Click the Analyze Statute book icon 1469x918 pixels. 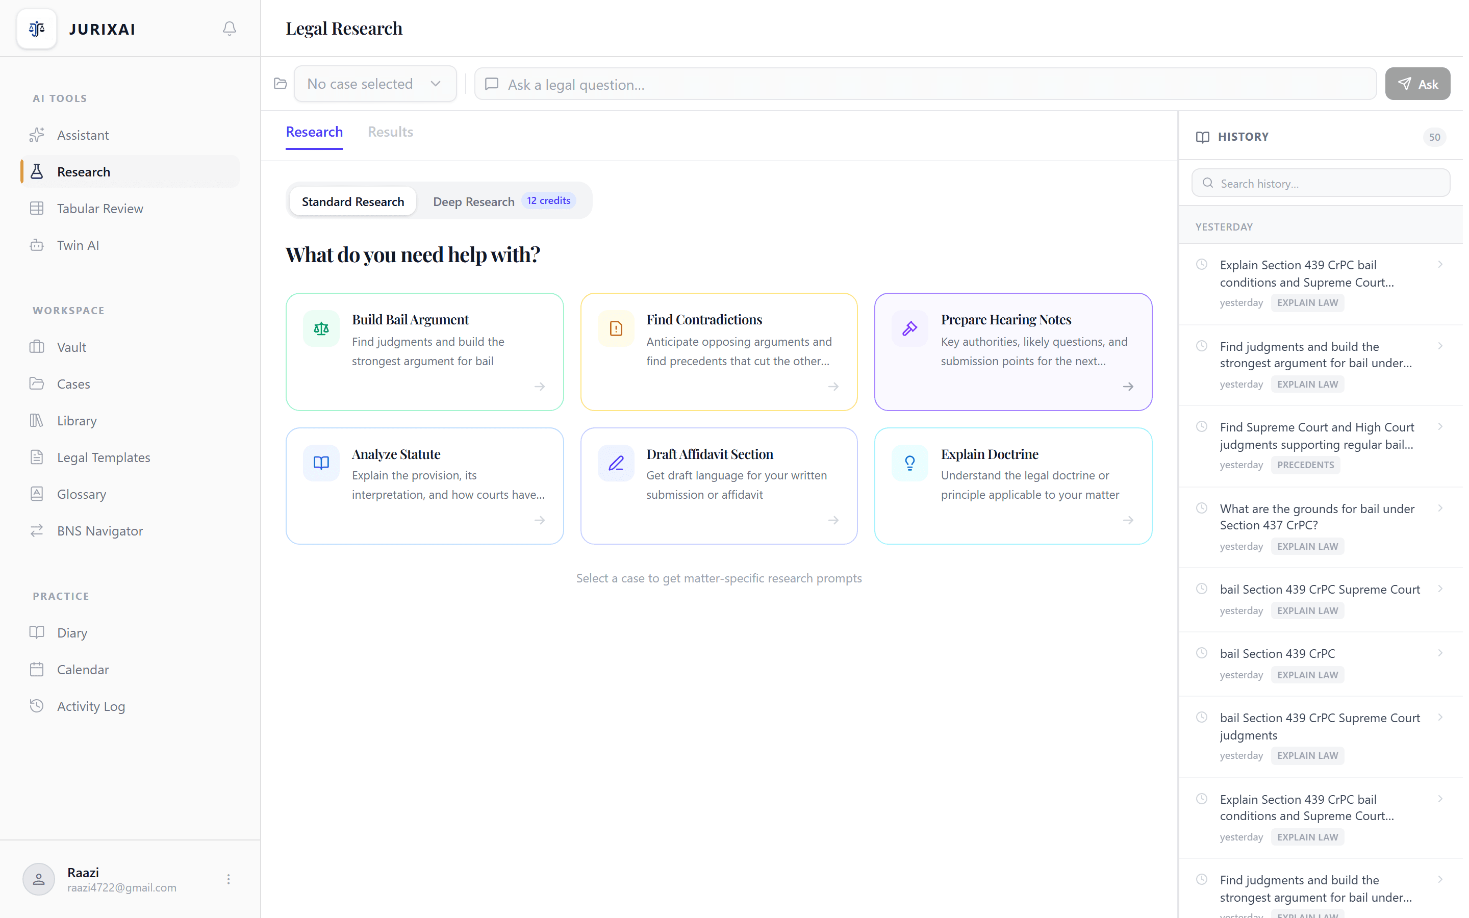pyautogui.click(x=321, y=463)
